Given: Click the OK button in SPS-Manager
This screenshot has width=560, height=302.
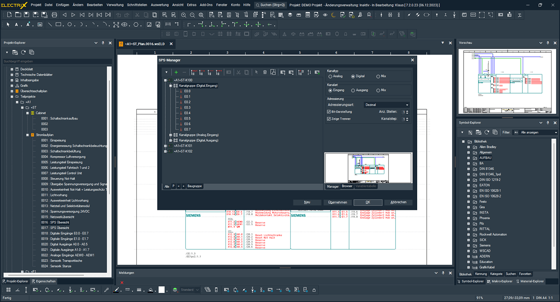Looking at the screenshot, I should (x=368, y=202).
